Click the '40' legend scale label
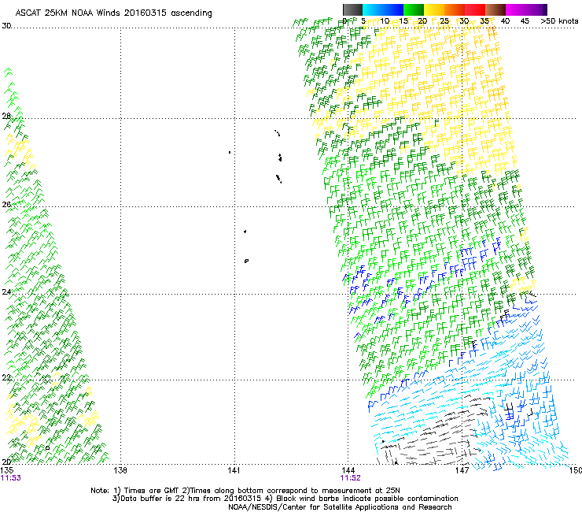Viewport: 582px width, 512px height. coord(505,21)
